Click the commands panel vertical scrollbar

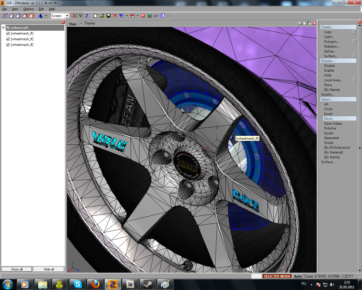click(360, 148)
